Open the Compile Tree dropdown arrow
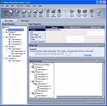The image size is (107, 106). click(88, 13)
